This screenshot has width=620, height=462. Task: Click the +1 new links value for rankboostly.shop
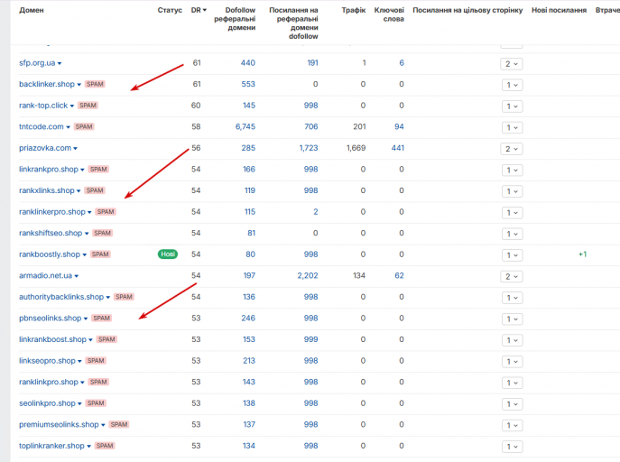coord(582,254)
